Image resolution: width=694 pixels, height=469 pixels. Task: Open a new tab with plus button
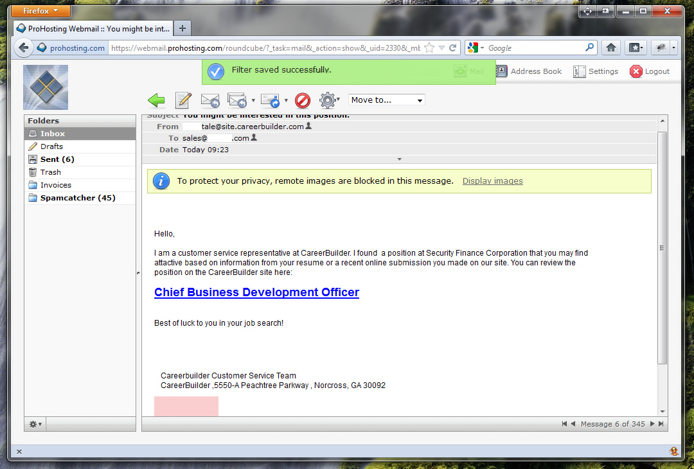(182, 28)
